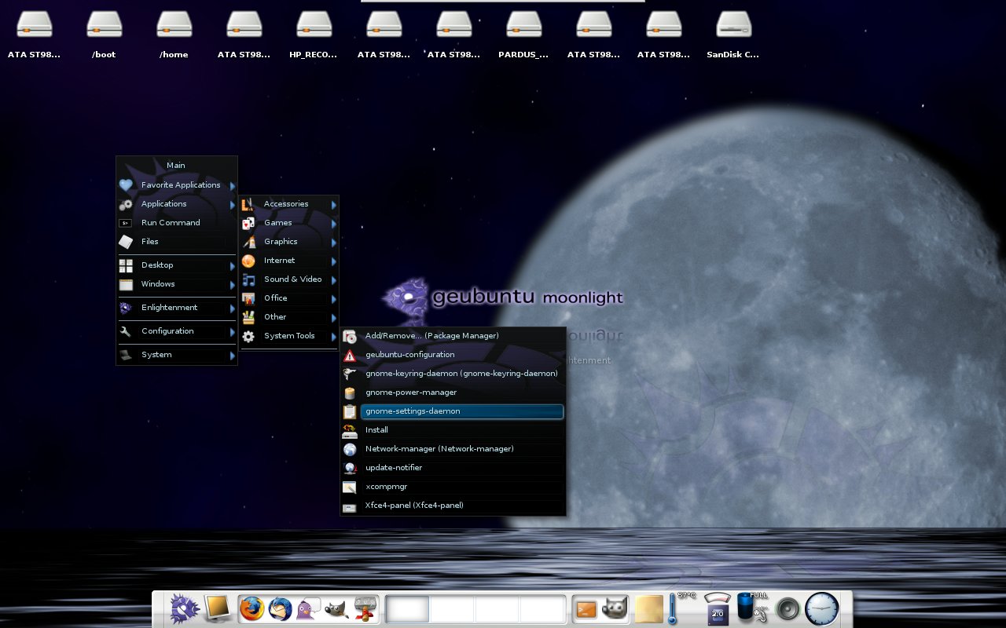Open geubuntu-configuration from System Tools

453,355
